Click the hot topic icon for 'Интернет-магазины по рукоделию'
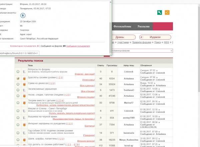The image size is (200, 147). pos(24,125)
